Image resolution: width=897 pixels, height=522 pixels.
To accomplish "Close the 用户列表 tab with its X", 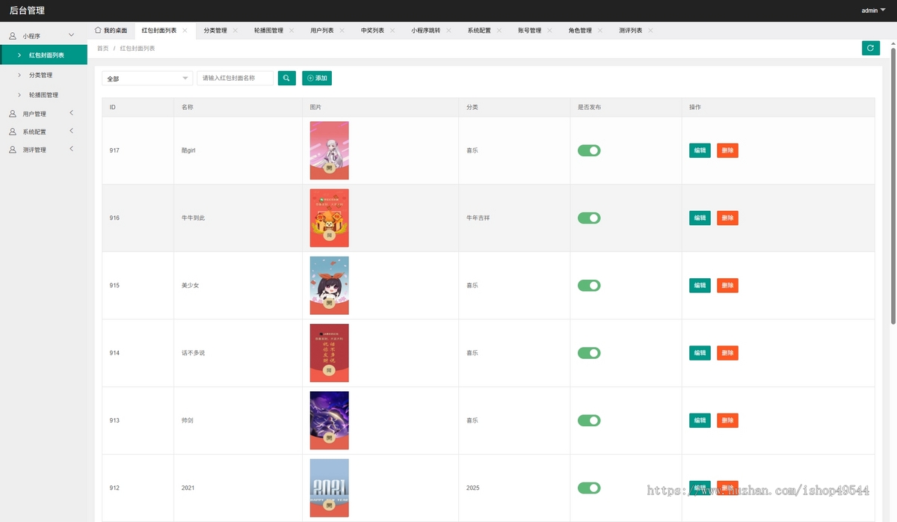I will [342, 31].
